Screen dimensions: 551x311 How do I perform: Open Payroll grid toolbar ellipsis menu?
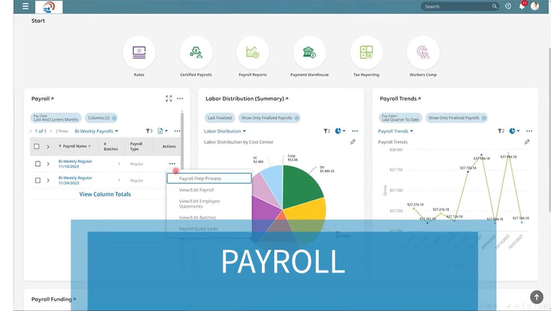click(177, 131)
